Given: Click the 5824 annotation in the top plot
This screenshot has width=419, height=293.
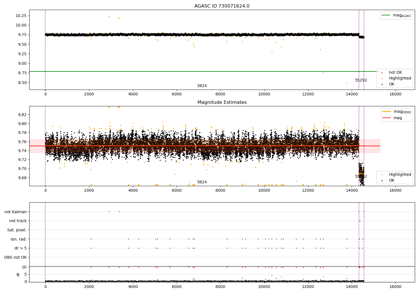Looking at the screenshot, I should pyautogui.click(x=202, y=86).
